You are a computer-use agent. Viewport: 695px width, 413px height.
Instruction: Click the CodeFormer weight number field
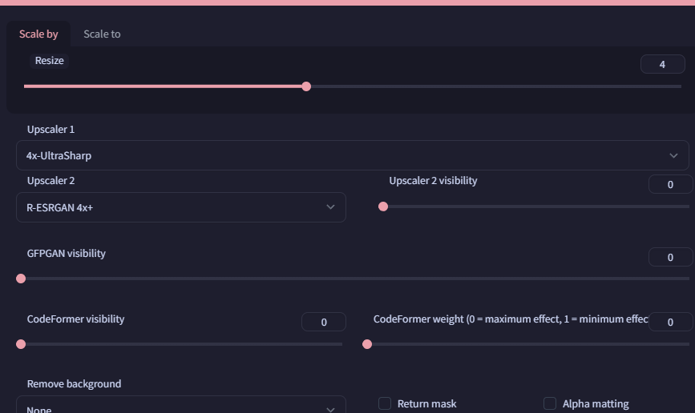point(670,322)
